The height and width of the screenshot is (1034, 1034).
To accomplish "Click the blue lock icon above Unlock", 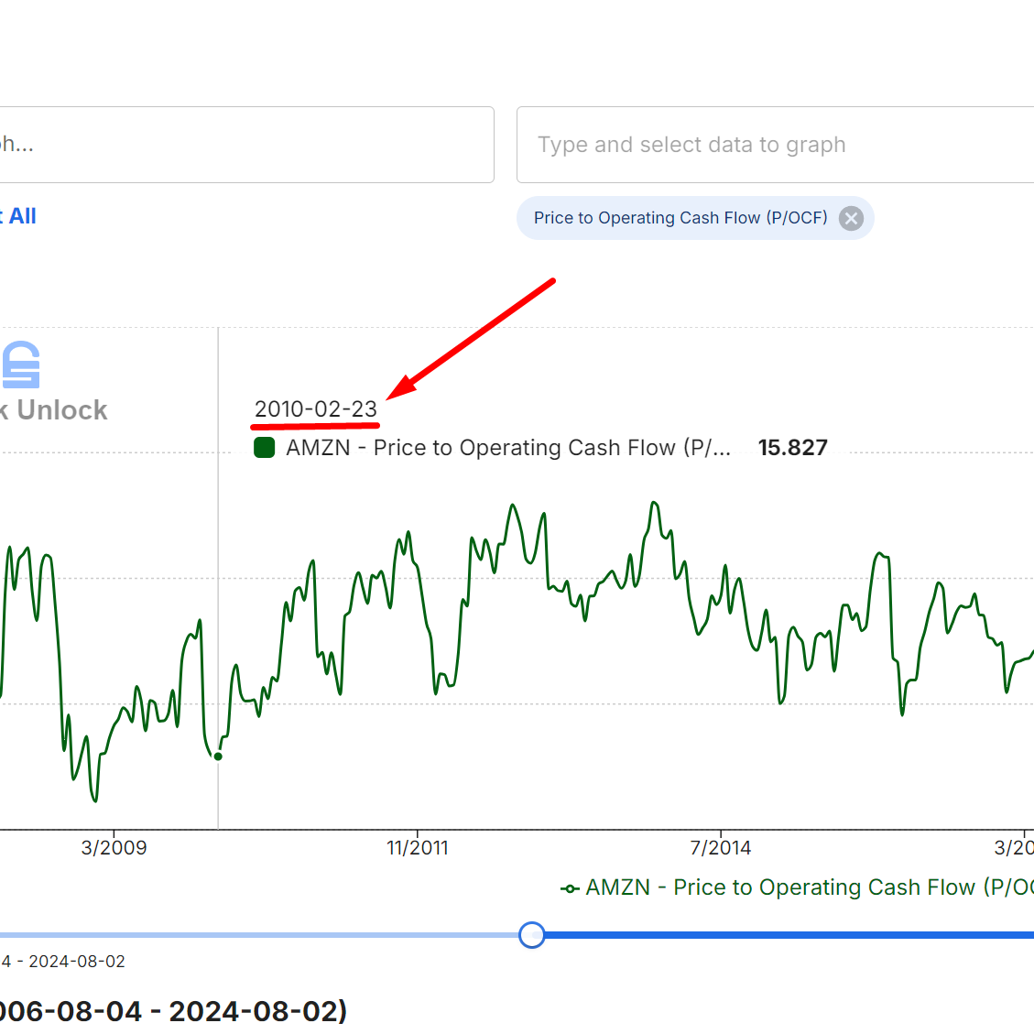I will click(20, 365).
